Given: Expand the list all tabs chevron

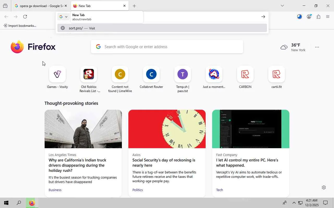Looking at the screenshot, I should (282, 6).
